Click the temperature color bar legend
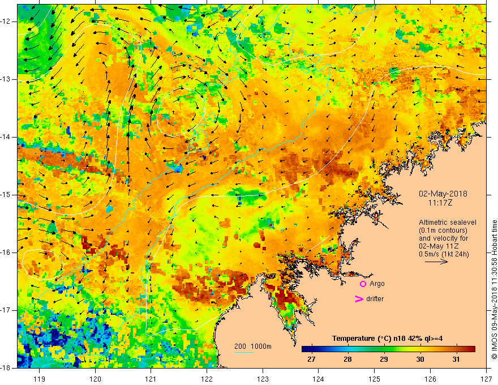Viewport: 498px width, 385px height. click(x=388, y=349)
